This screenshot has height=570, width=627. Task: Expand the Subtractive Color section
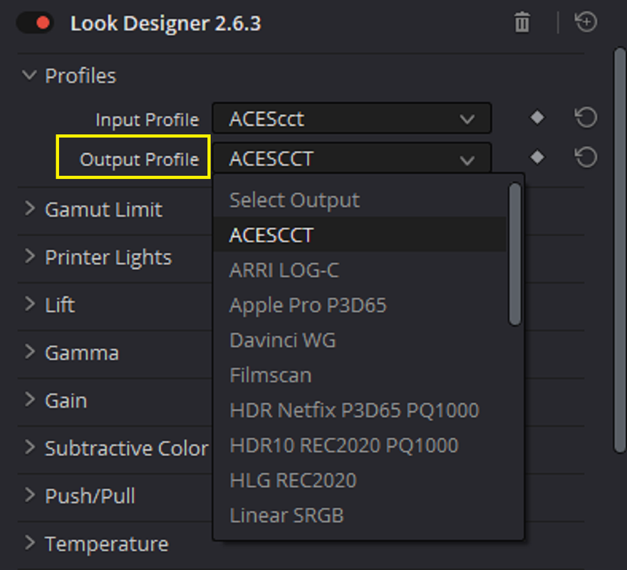[30, 447]
